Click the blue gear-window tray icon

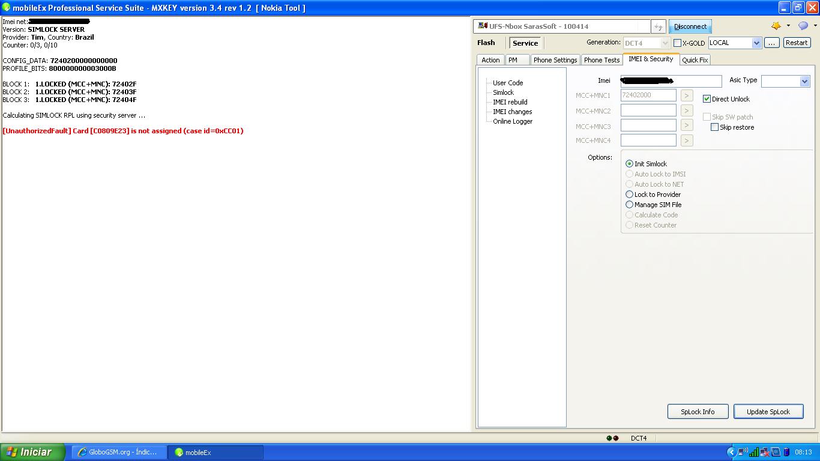(776, 452)
